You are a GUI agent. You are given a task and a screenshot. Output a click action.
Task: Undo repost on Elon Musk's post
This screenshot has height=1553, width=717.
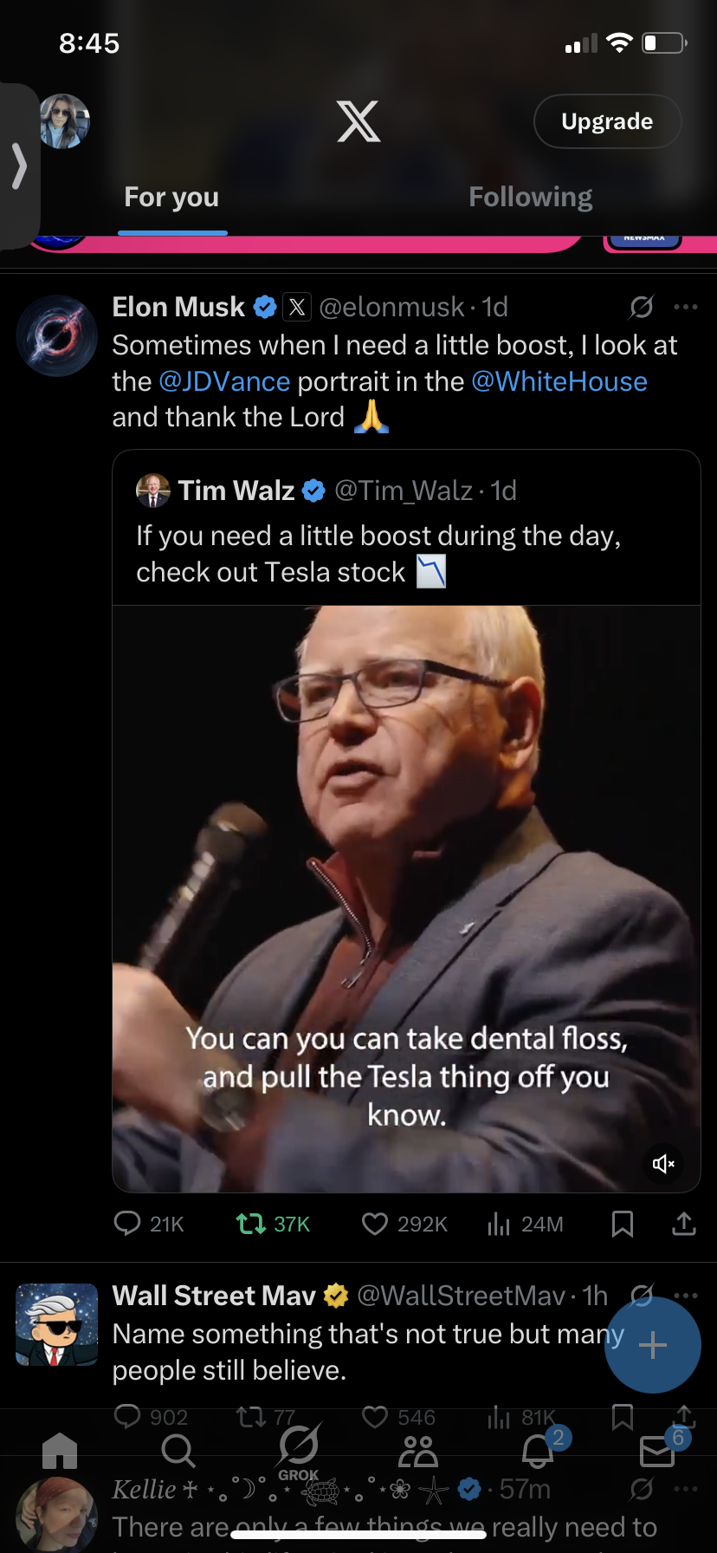(x=251, y=1223)
